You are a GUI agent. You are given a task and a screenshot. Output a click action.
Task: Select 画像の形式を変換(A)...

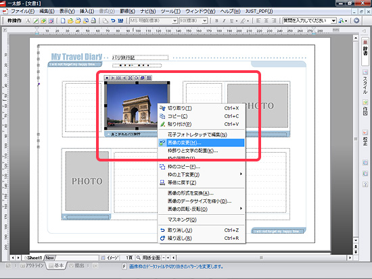click(201, 193)
